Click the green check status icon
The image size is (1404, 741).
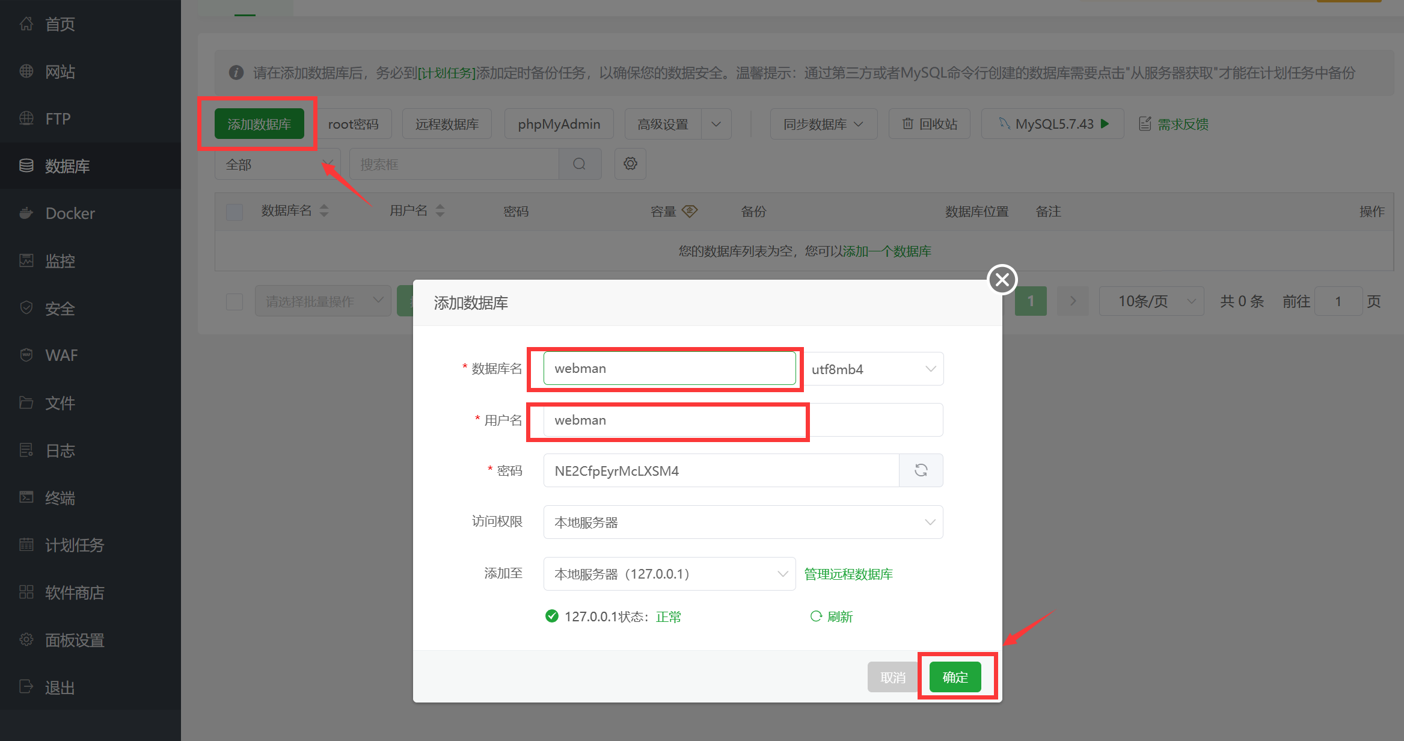[x=551, y=616]
